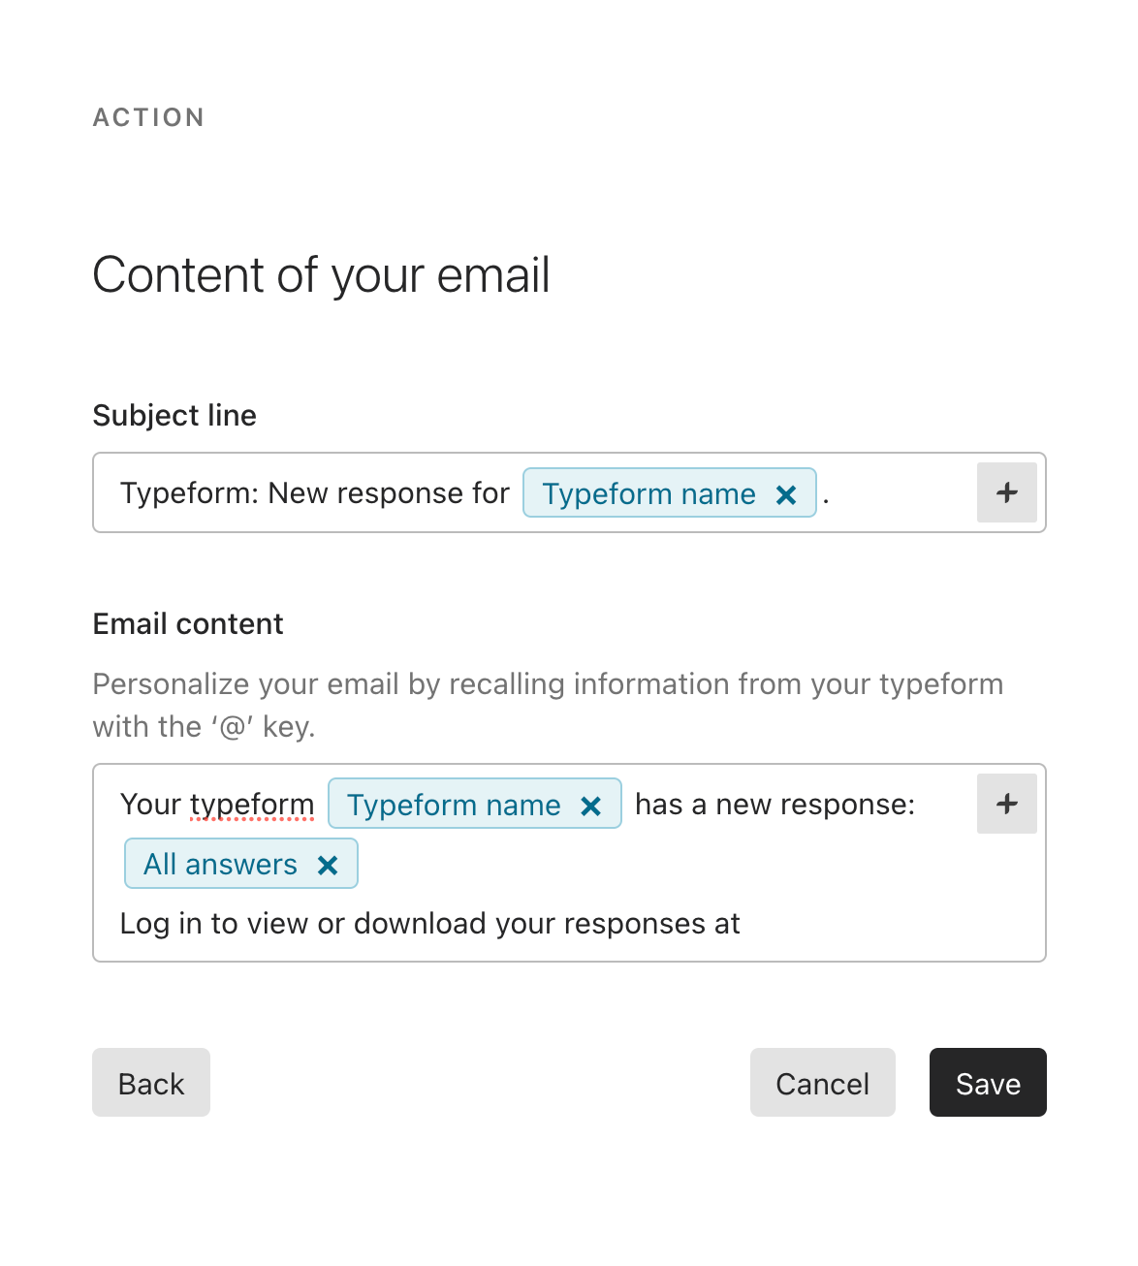Click the Back button

151,1082
